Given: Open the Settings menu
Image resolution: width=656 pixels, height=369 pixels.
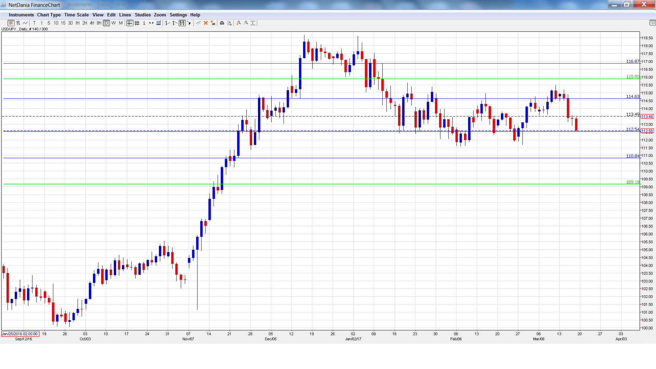Looking at the screenshot, I should (178, 15).
